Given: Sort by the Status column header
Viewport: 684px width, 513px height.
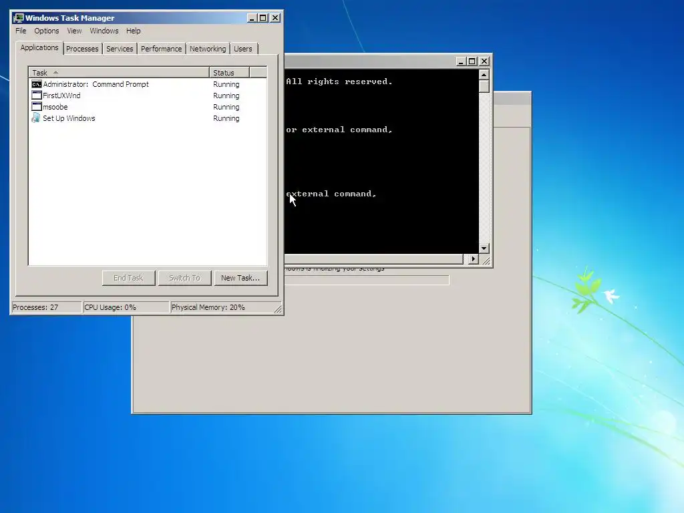Looking at the screenshot, I should point(230,72).
